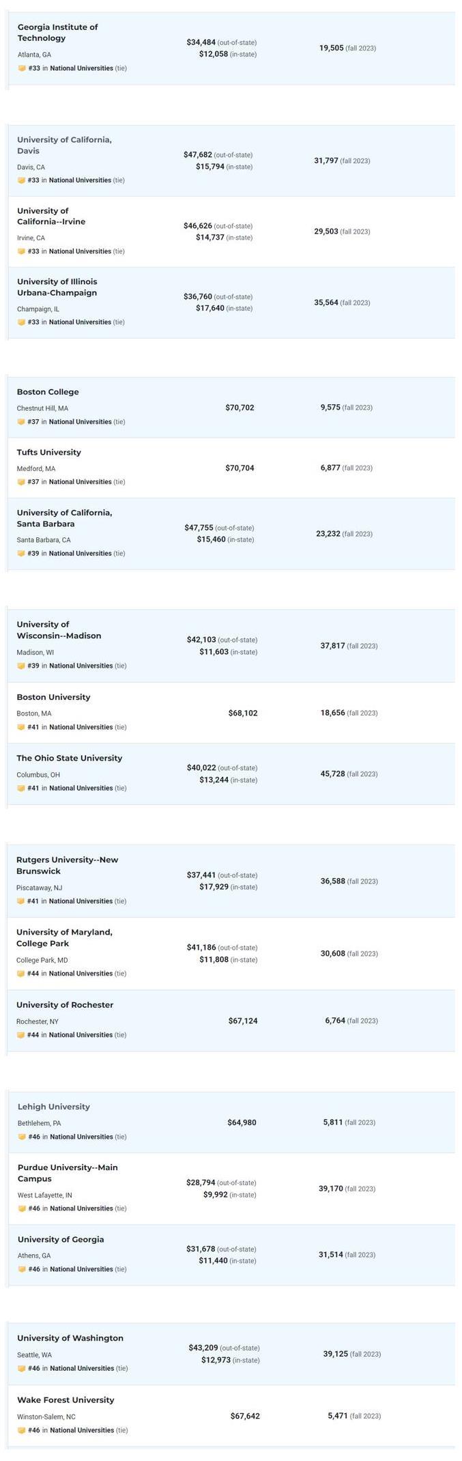Viewport: 462px width, 1461px height.
Task: Open the University of Wisconsin--Madison profile
Action: [59, 630]
